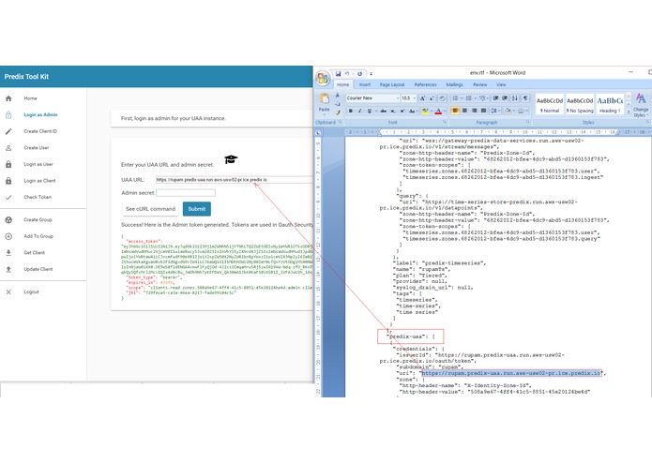
Task: Click the Text Highlight Color button
Action: pyautogui.click(x=425, y=111)
